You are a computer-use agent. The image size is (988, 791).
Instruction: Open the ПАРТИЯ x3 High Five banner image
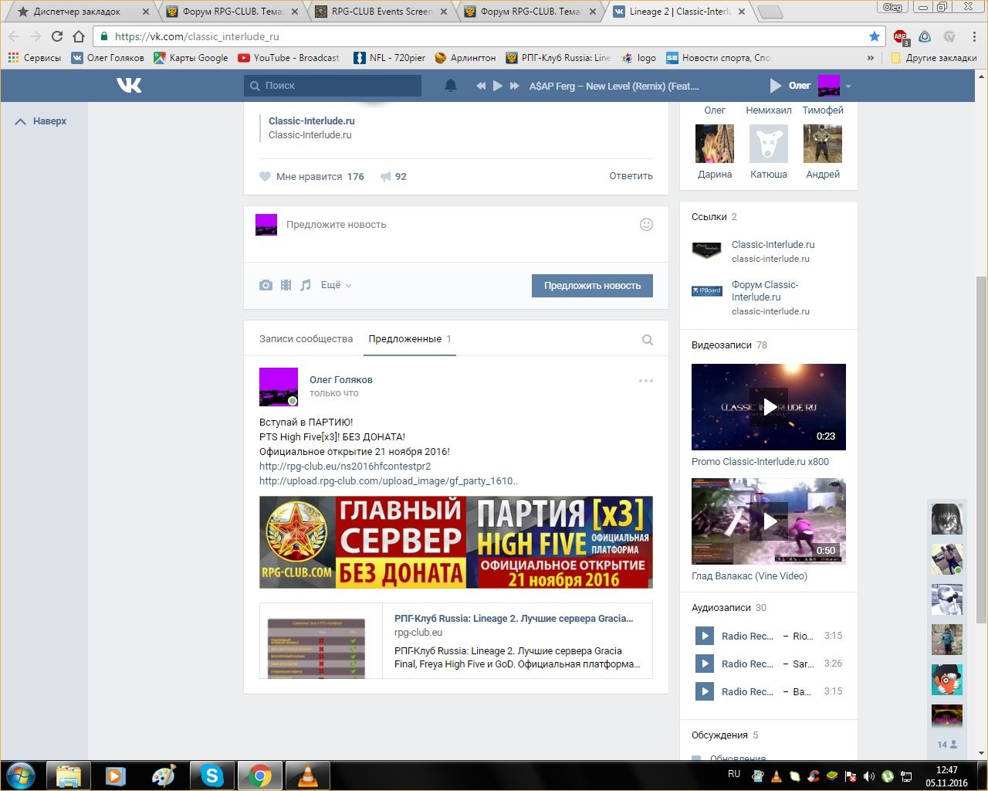point(456,542)
